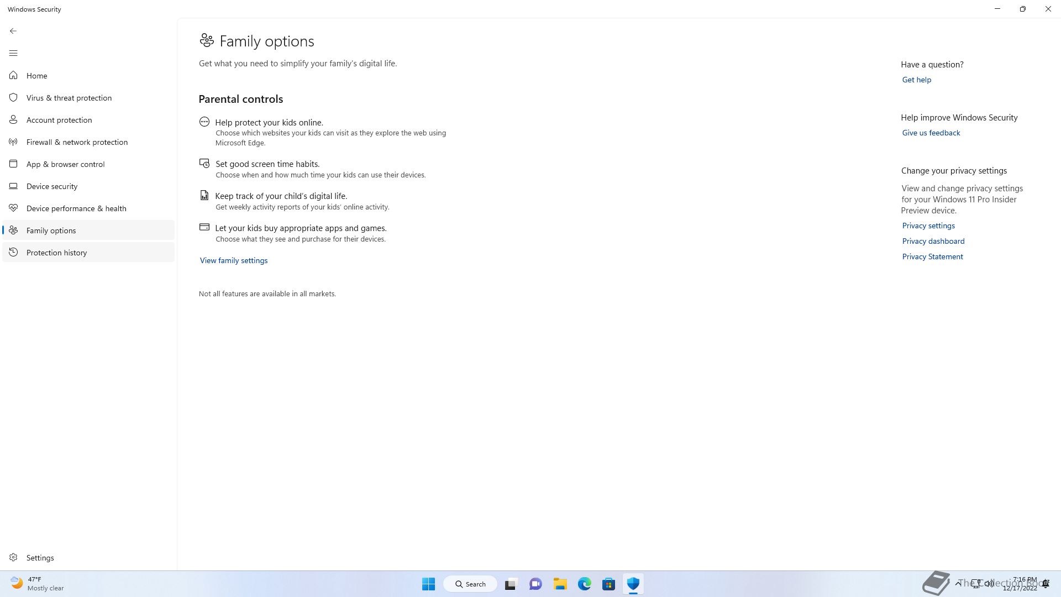Open Microsoft Store from the taskbar
This screenshot has height=597, width=1061.
point(609,584)
